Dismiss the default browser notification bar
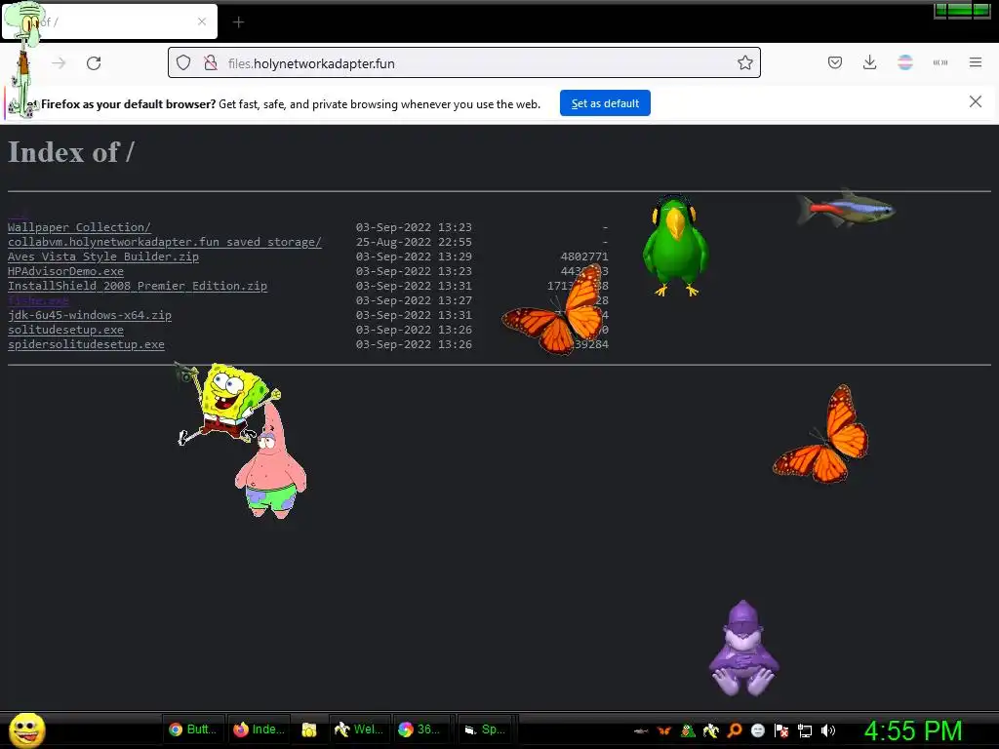Image resolution: width=999 pixels, height=749 pixels. 975,101
